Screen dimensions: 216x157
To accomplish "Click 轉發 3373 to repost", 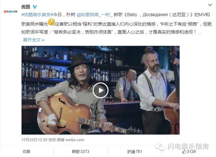I will pyautogui.click(x=80, y=152).
